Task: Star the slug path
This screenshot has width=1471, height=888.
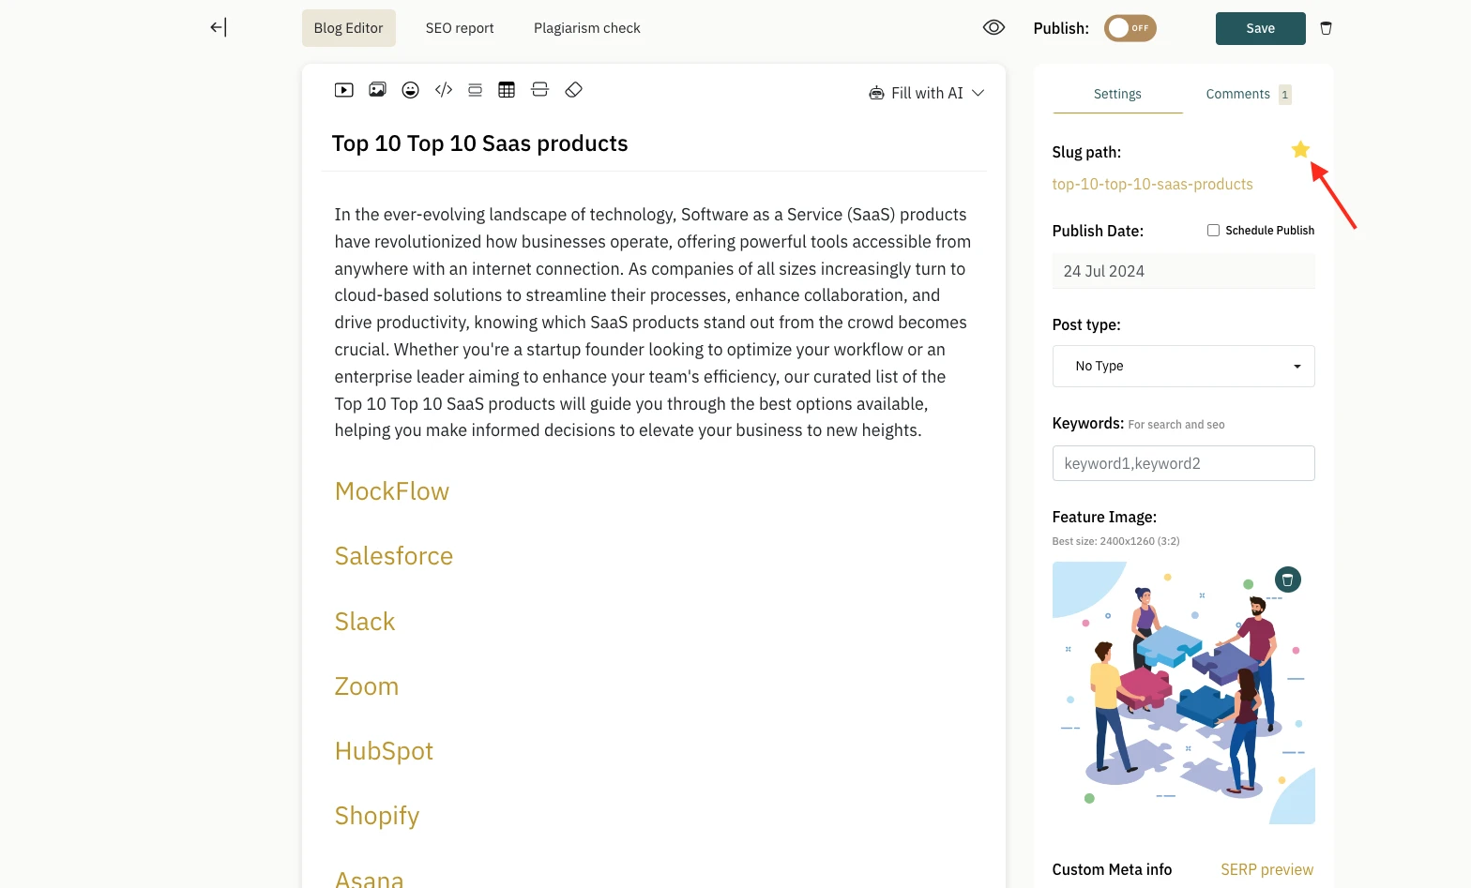Action: point(1300,149)
